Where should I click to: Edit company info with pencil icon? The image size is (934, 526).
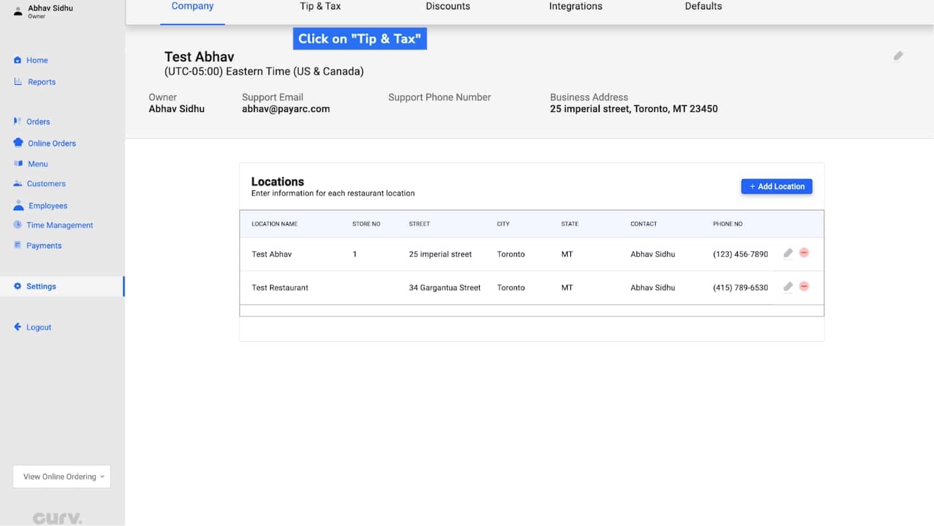coord(898,56)
